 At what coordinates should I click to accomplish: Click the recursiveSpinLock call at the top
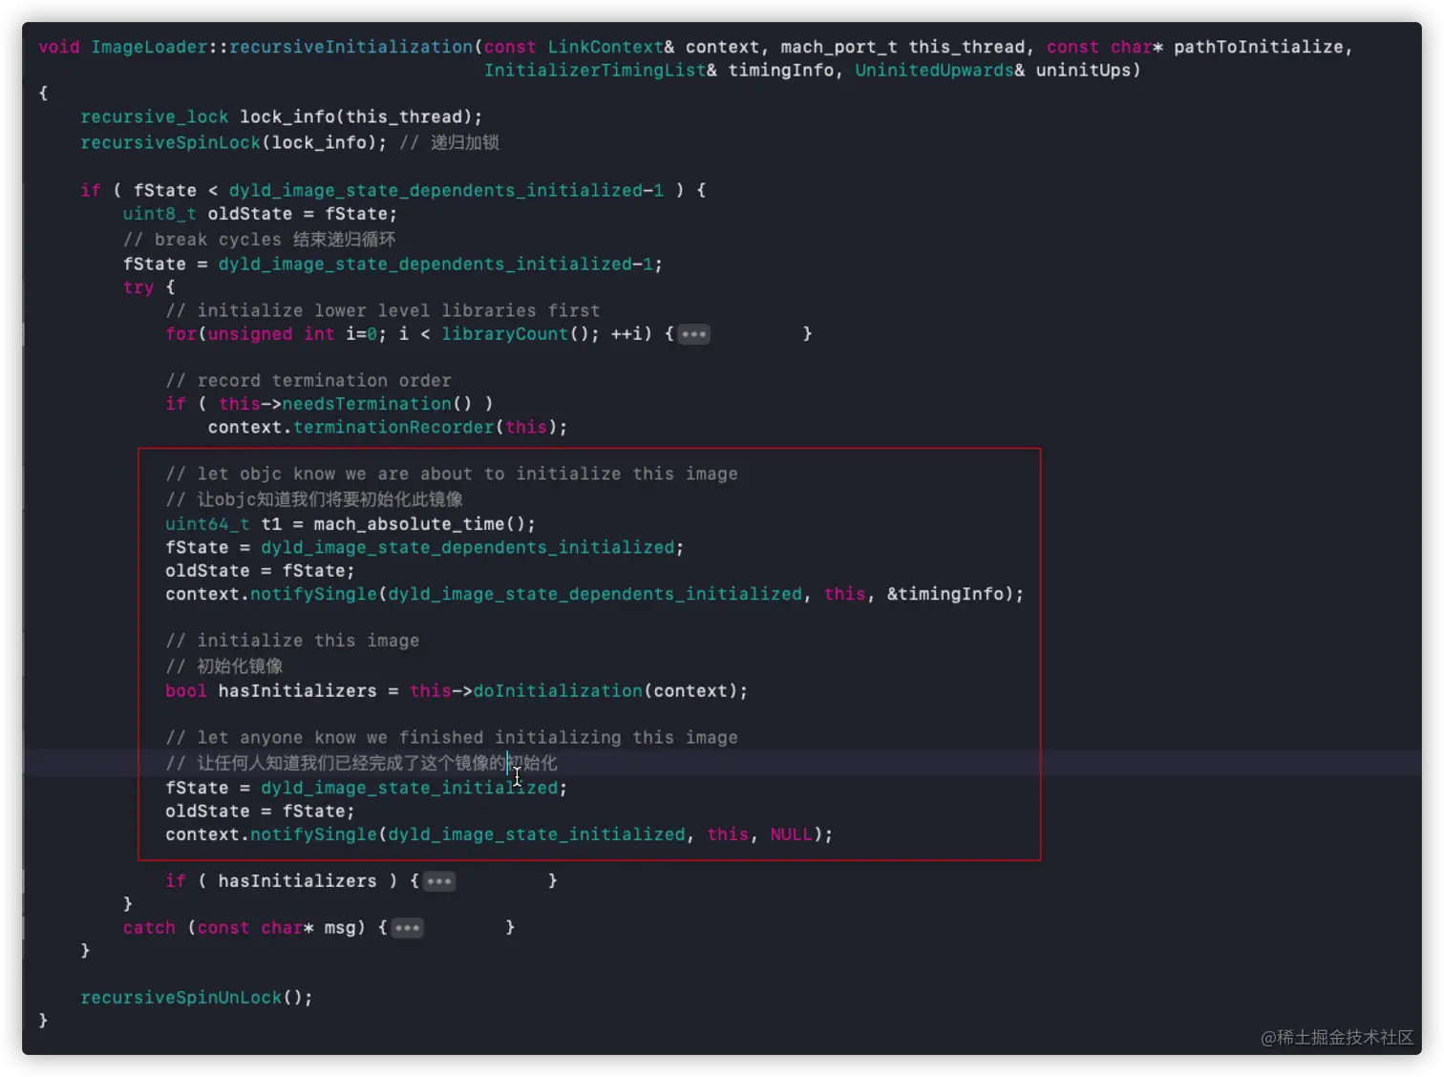170,142
